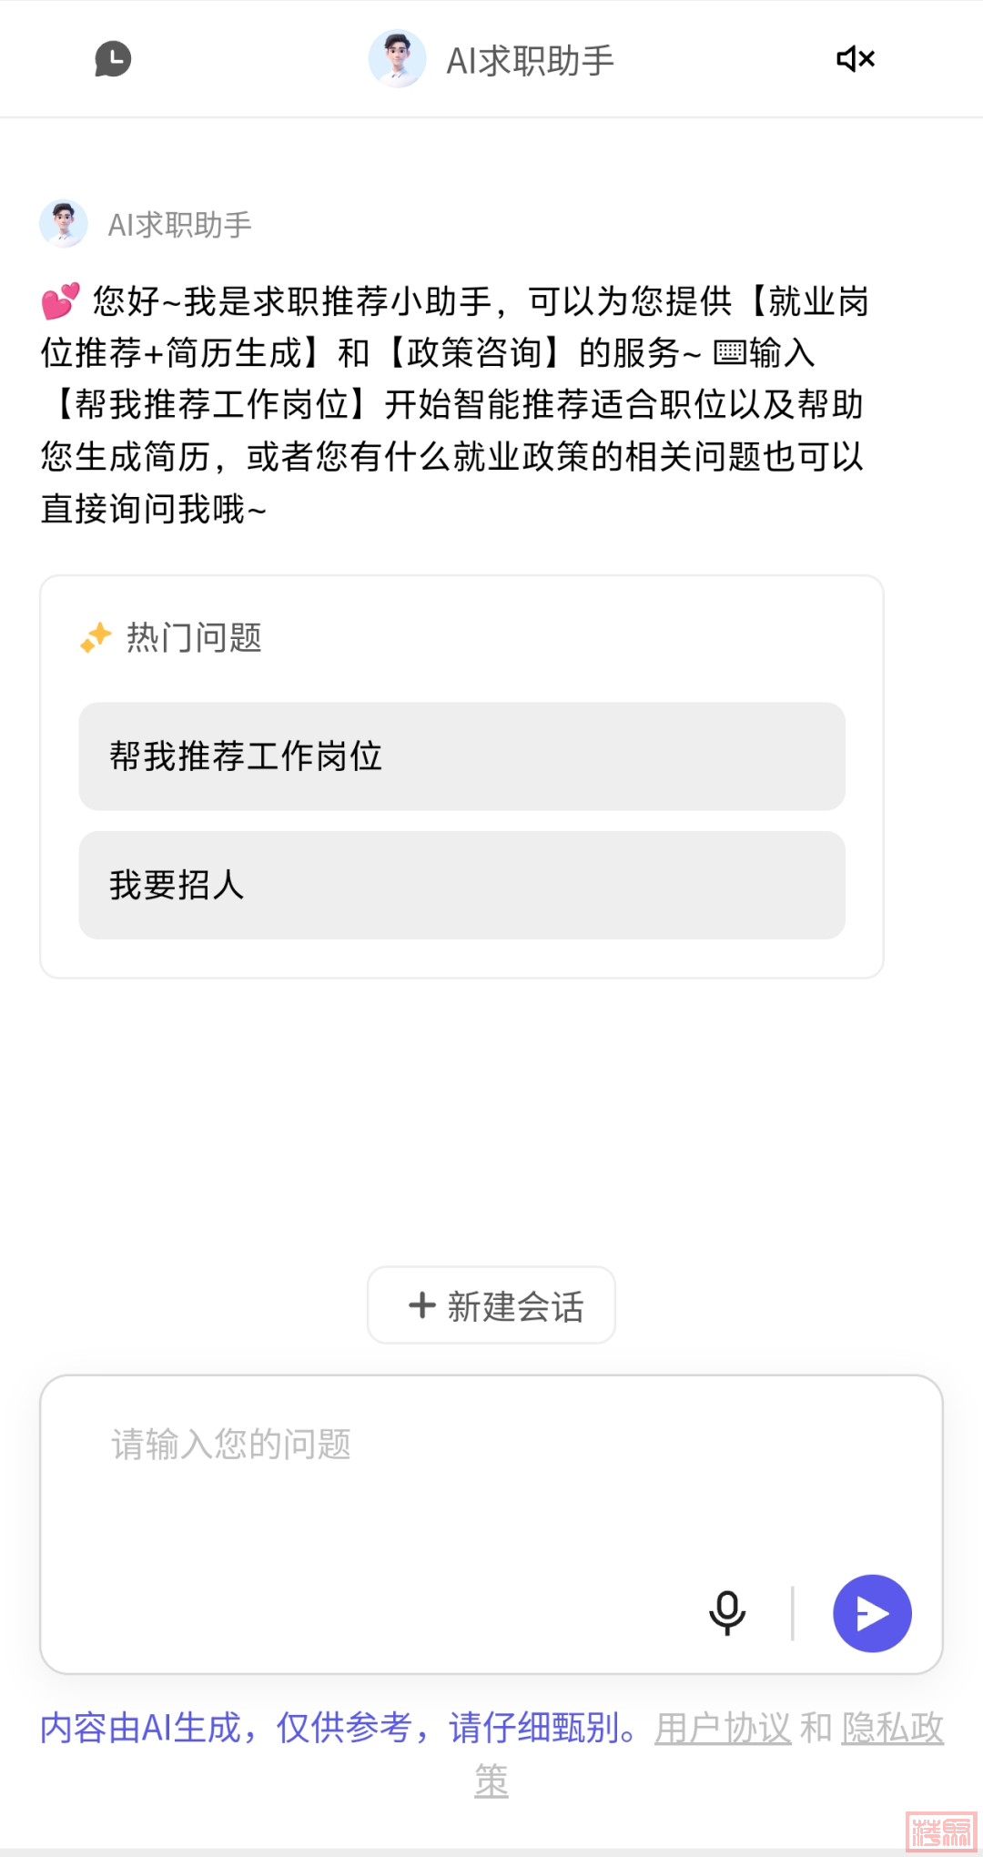The height and width of the screenshot is (1857, 983).
Task: Click the plus icon in 新建会话
Action: coord(422,1305)
